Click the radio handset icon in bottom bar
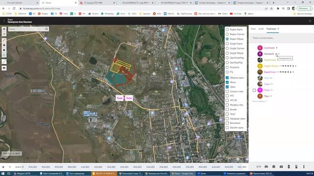314x176 pixels. (x=296, y=167)
